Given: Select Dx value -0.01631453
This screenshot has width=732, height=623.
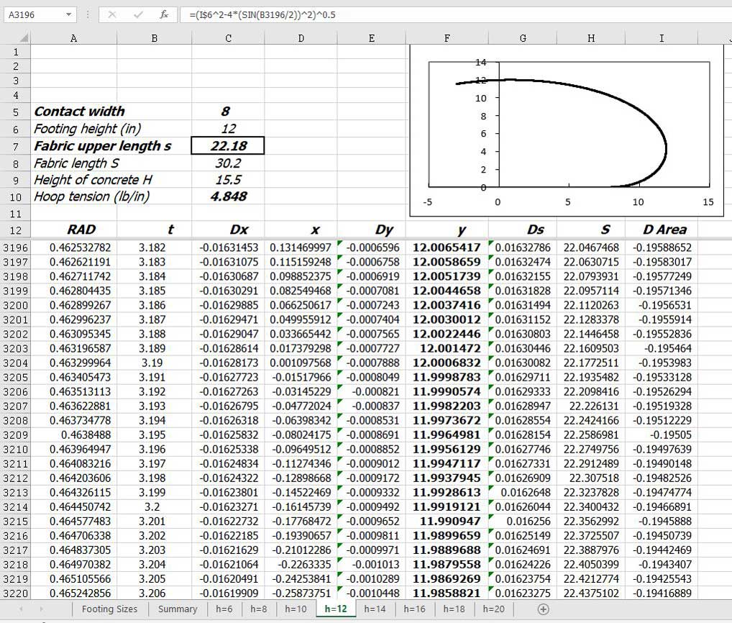Looking at the screenshot, I should [228, 247].
